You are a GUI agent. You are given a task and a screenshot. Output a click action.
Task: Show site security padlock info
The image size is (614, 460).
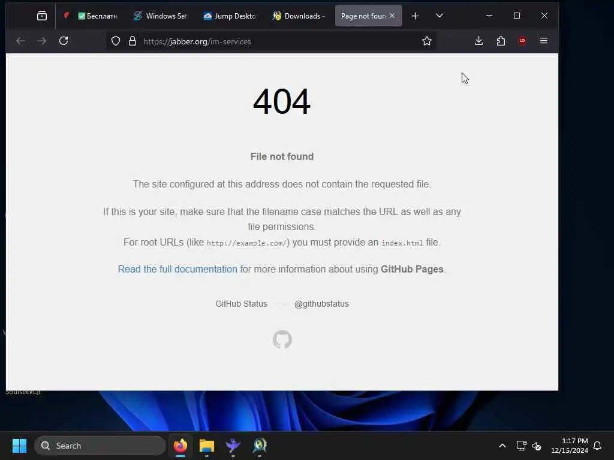[x=133, y=41]
